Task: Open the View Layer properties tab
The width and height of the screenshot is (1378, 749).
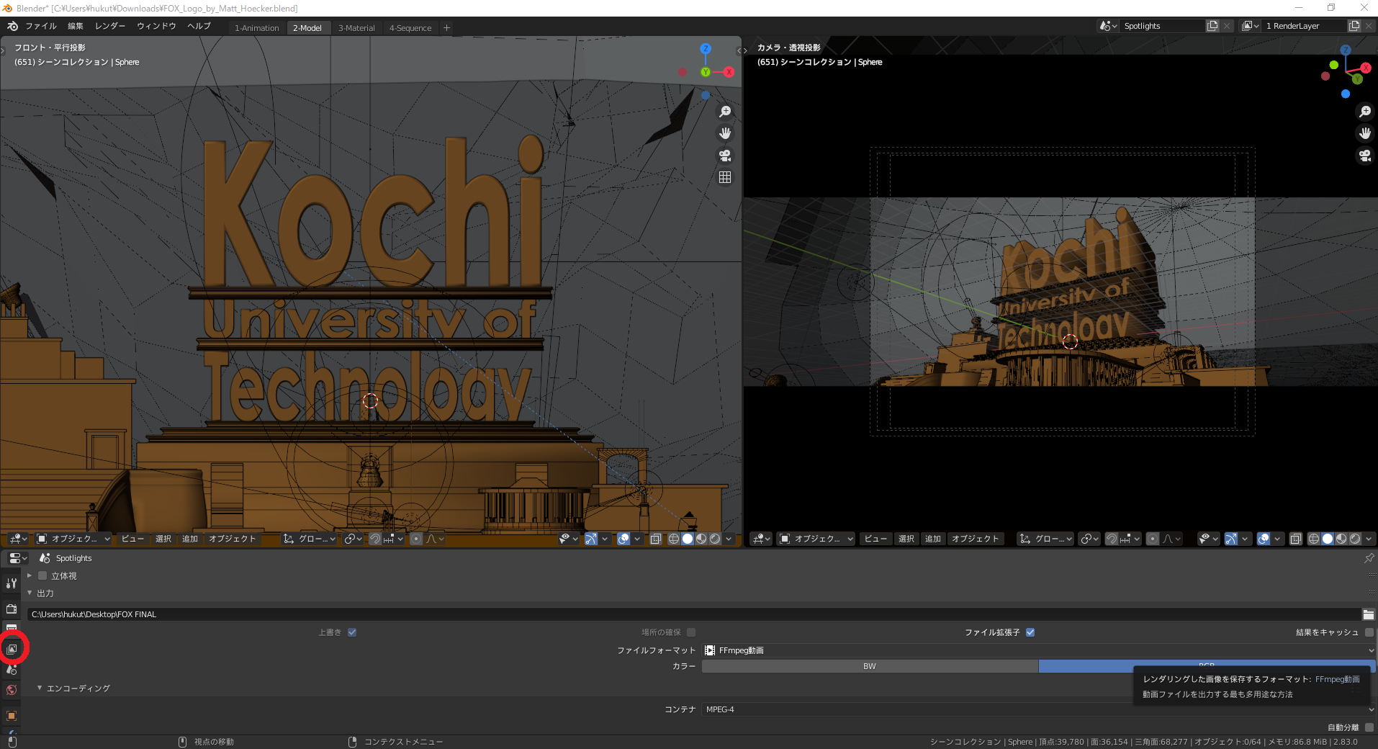Action: (12, 650)
